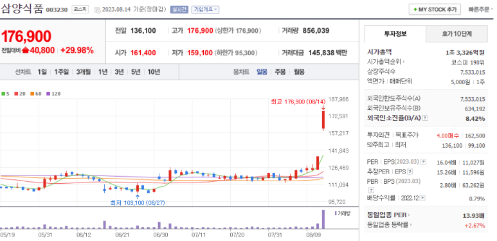Click the MY STOCK 추가 button

(x=435, y=10)
